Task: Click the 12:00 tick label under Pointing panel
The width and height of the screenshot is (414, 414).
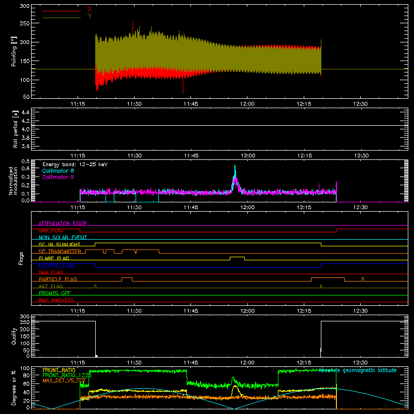Action: tap(247, 104)
